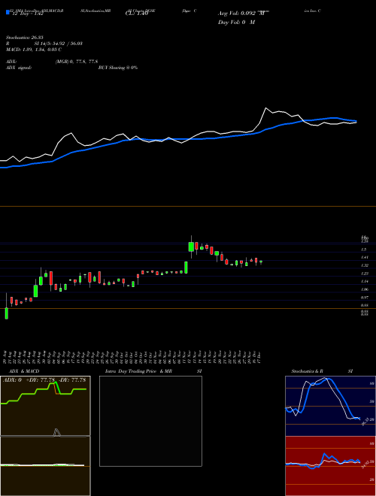Click the 0.97 price label on the y-axis
Image resolution: width=376 pixels, height=496 pixels.
pos(364,298)
